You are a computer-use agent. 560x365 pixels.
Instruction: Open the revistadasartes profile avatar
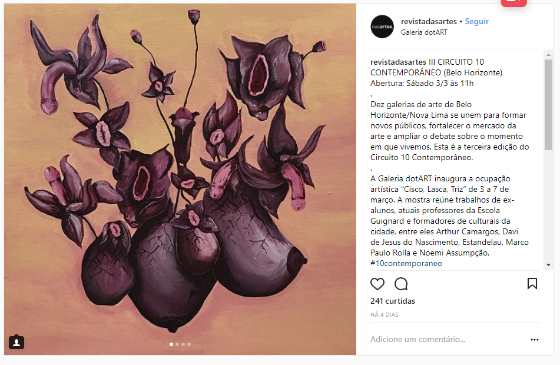382,26
